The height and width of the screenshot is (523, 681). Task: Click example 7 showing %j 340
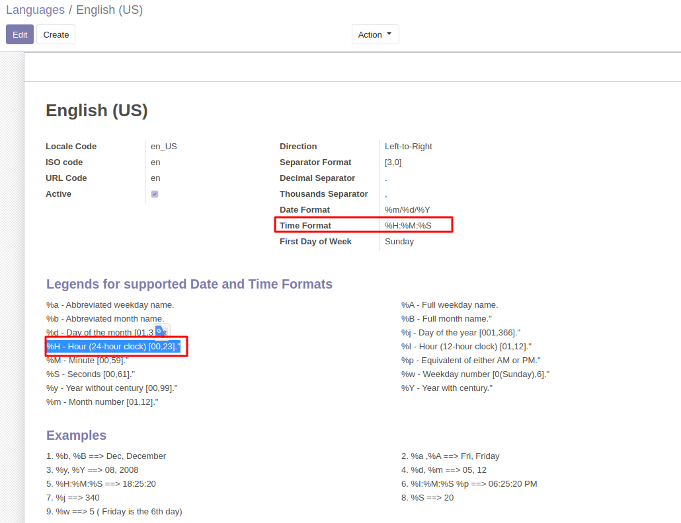[x=73, y=498]
